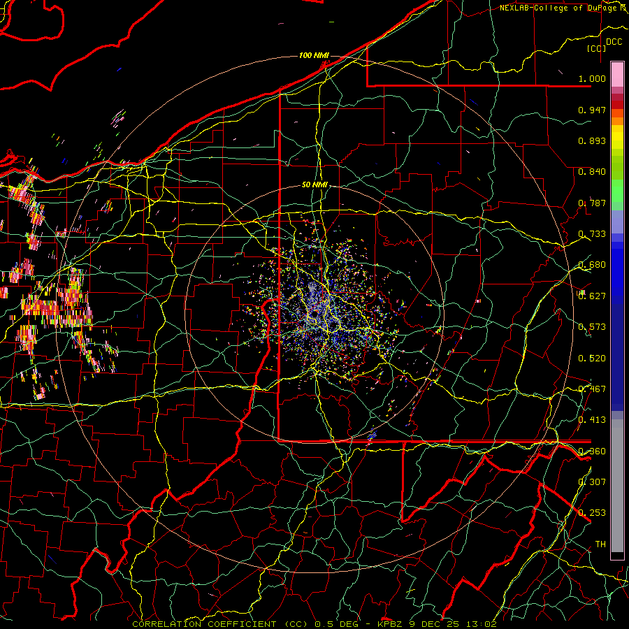Click the bright green band of the color bar

click(617, 191)
